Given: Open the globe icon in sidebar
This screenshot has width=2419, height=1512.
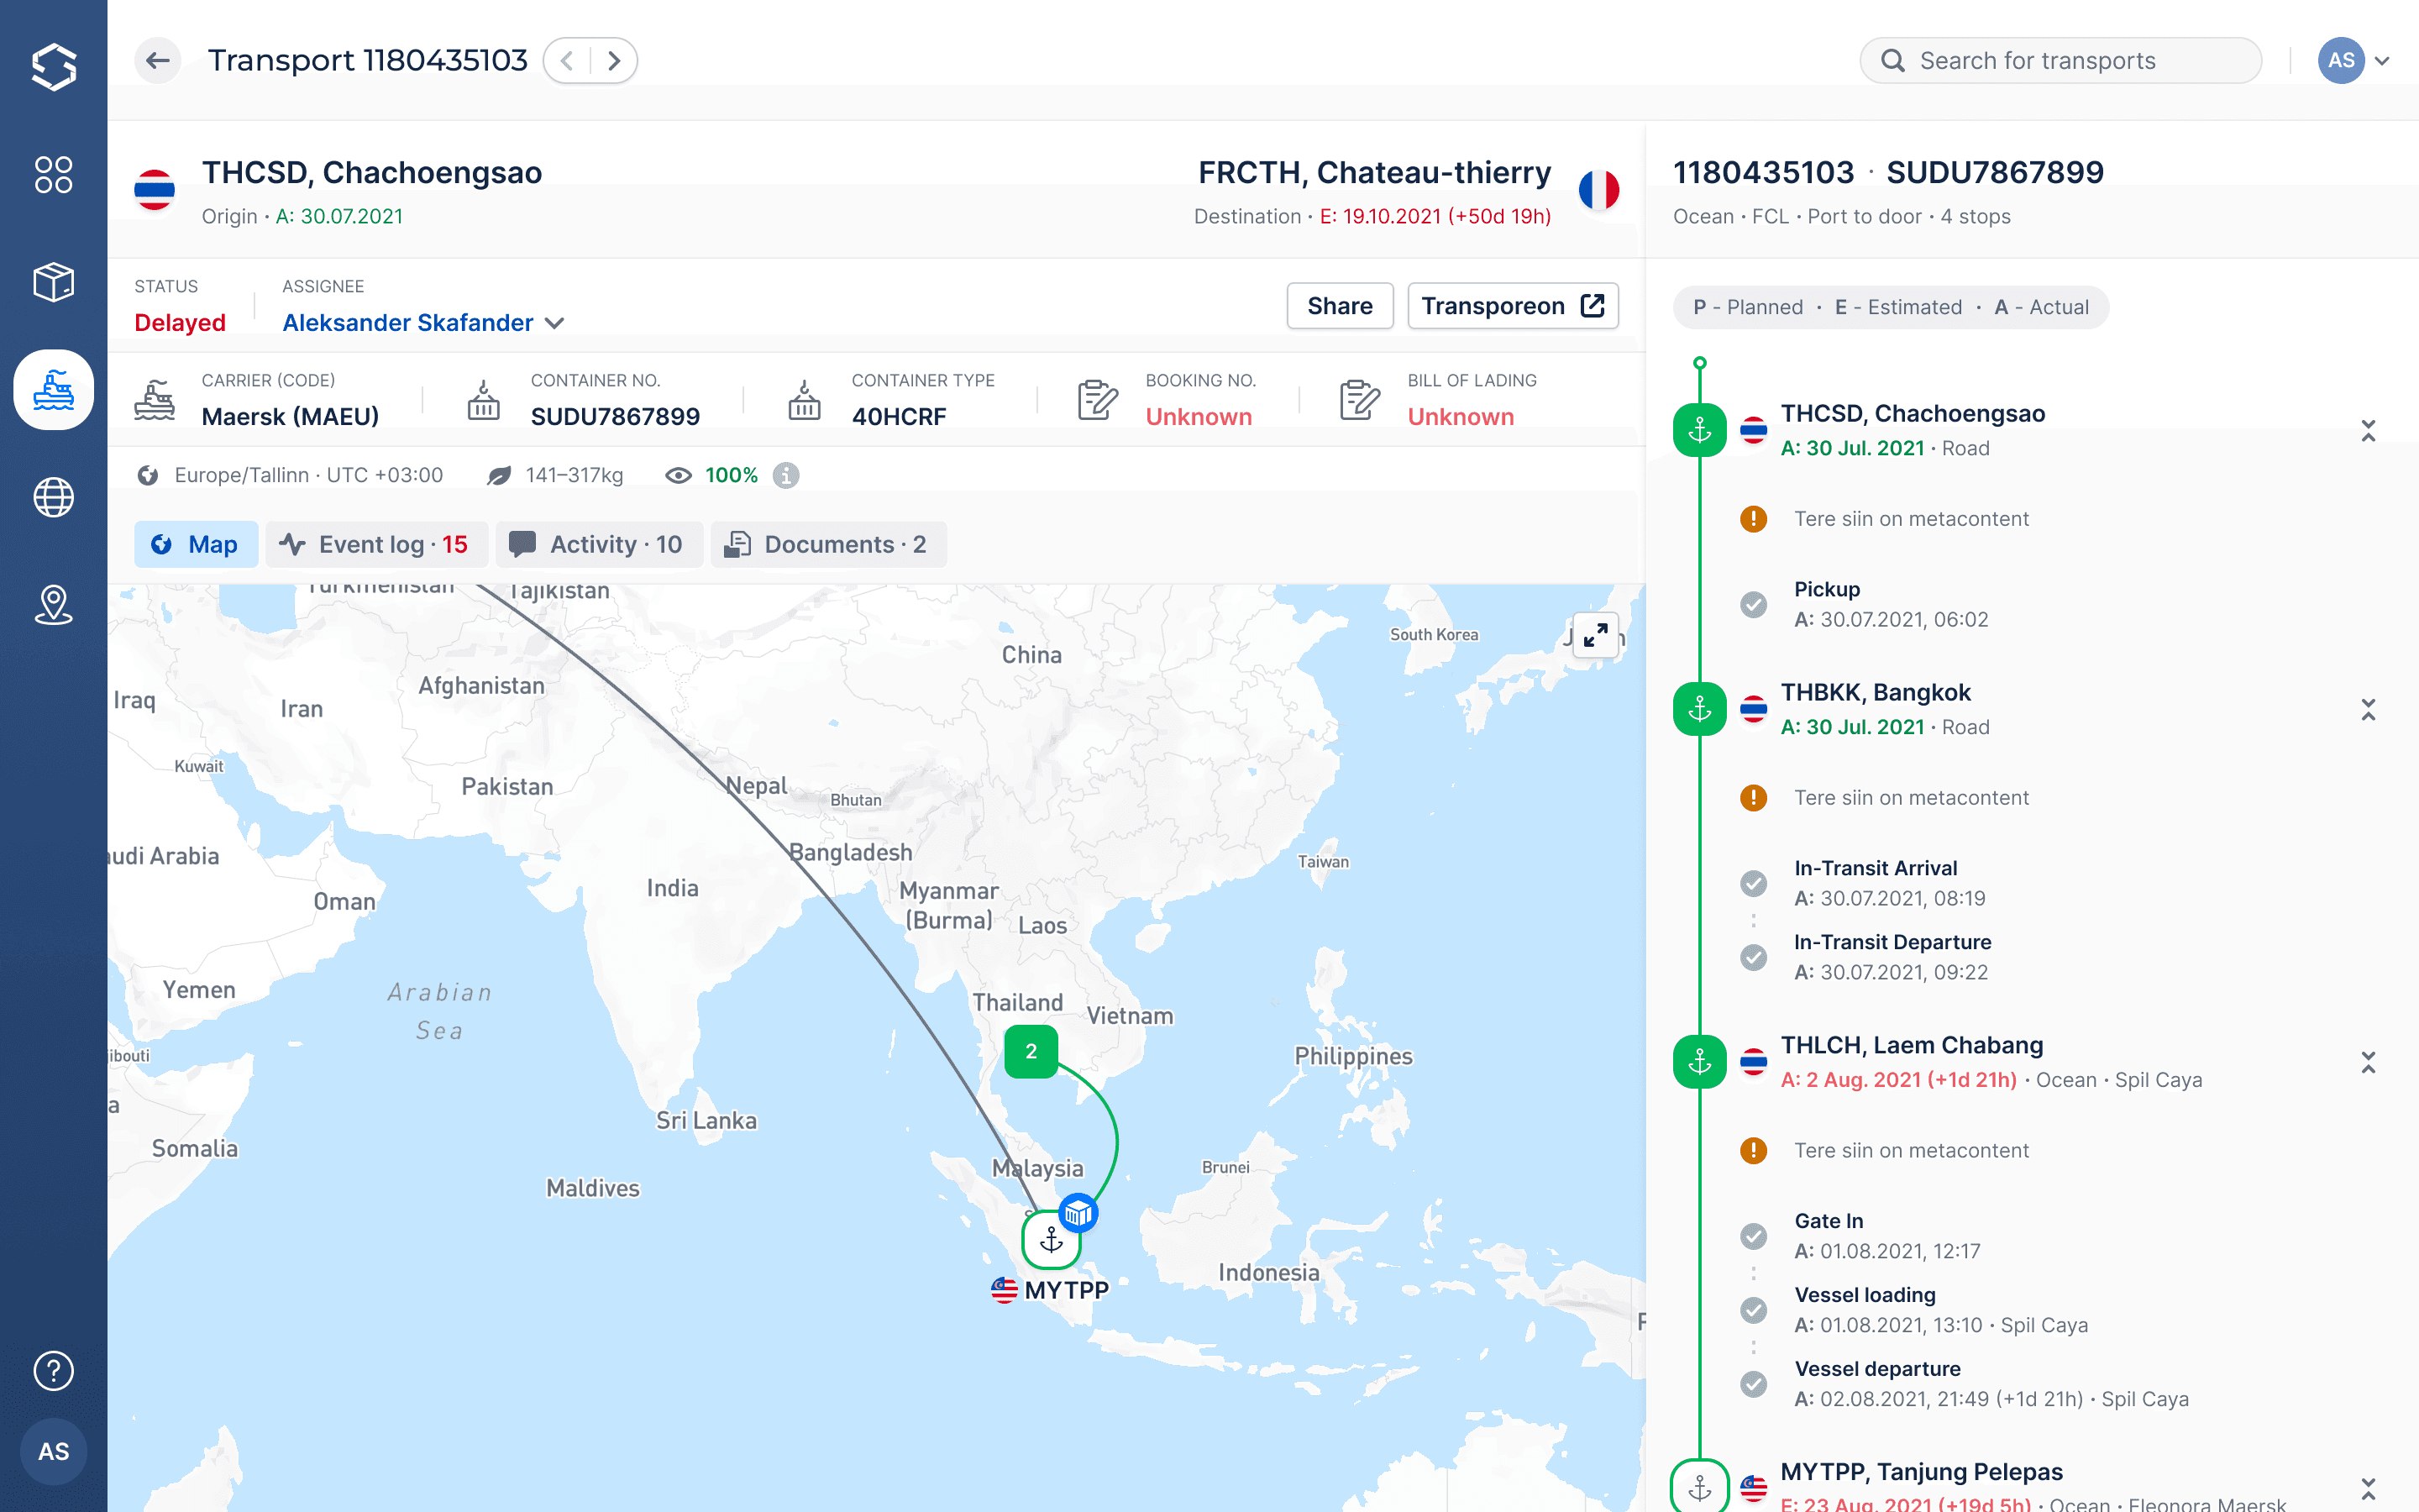Looking at the screenshot, I should (53, 497).
